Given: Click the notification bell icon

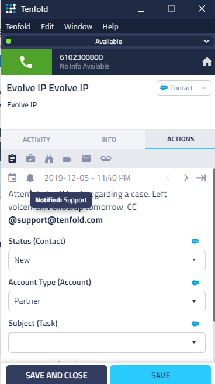Looking at the screenshot, I should [30, 178].
